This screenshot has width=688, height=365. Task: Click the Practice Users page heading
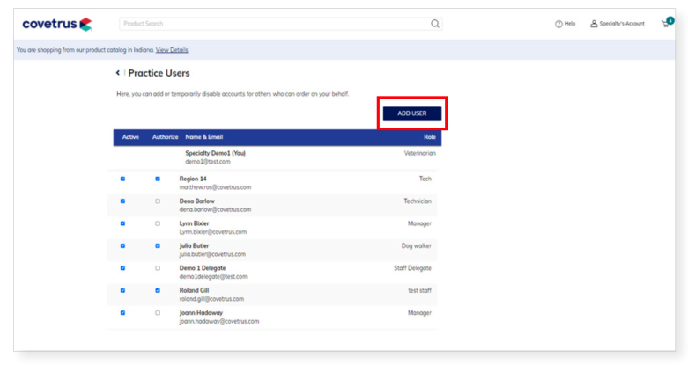tap(159, 73)
